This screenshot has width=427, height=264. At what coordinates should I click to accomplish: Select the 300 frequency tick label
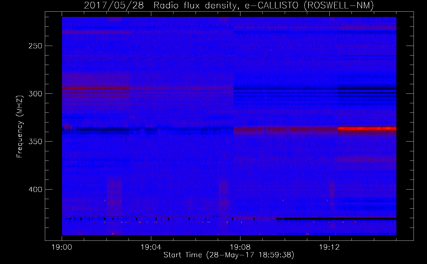[35, 94]
